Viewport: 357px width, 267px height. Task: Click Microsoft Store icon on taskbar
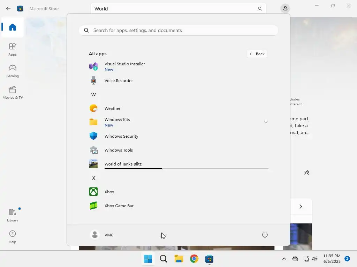point(209,259)
